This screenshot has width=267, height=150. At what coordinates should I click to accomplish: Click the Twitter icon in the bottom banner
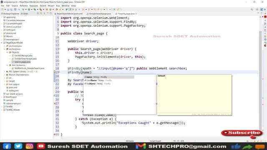pos(18,146)
